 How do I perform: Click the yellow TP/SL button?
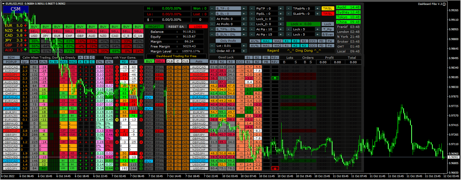coord(328,9)
